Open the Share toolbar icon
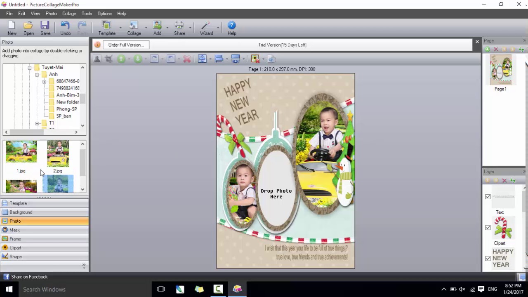The image size is (528, 297). click(x=179, y=28)
